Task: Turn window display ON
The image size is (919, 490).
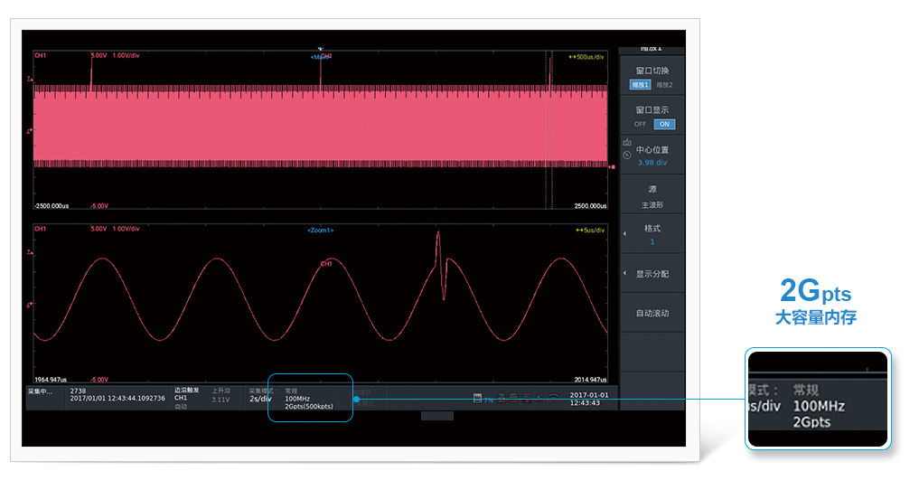Action: click(x=664, y=124)
